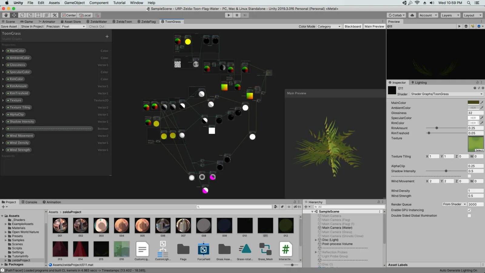
Task: Change the preview mesh shape
Action: pos(466,26)
